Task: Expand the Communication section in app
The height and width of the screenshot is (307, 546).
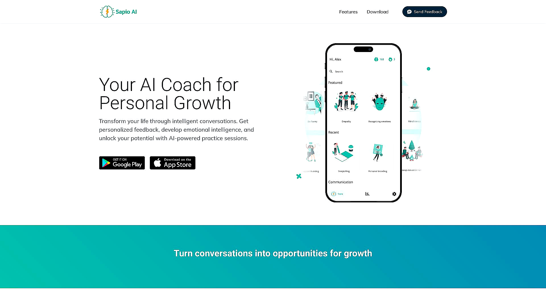Action: (340, 182)
